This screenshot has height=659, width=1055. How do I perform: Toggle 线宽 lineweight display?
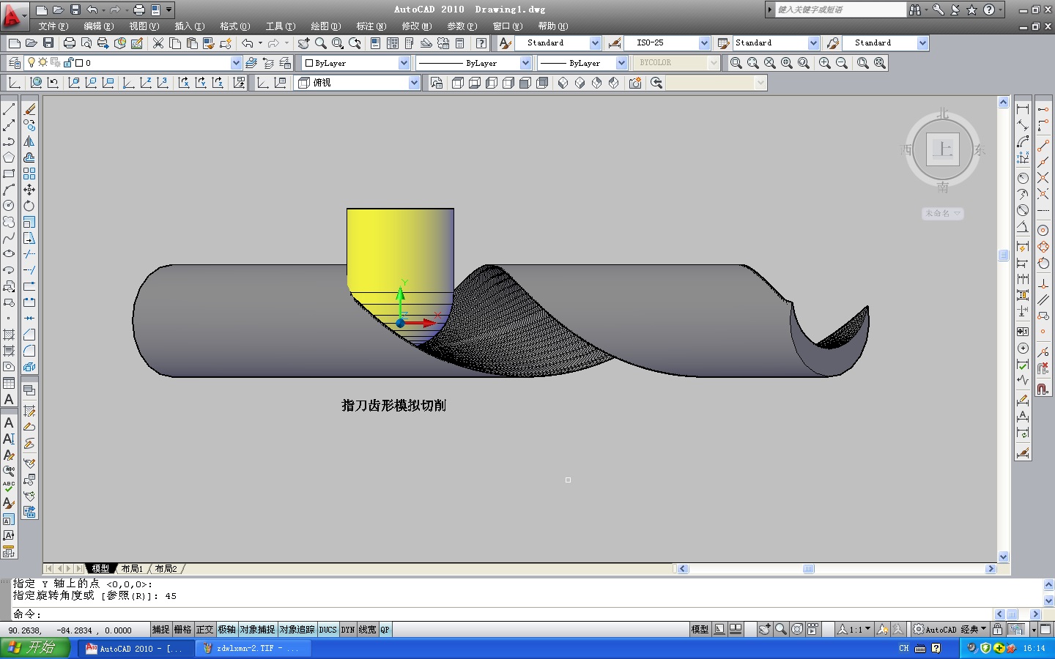368,630
